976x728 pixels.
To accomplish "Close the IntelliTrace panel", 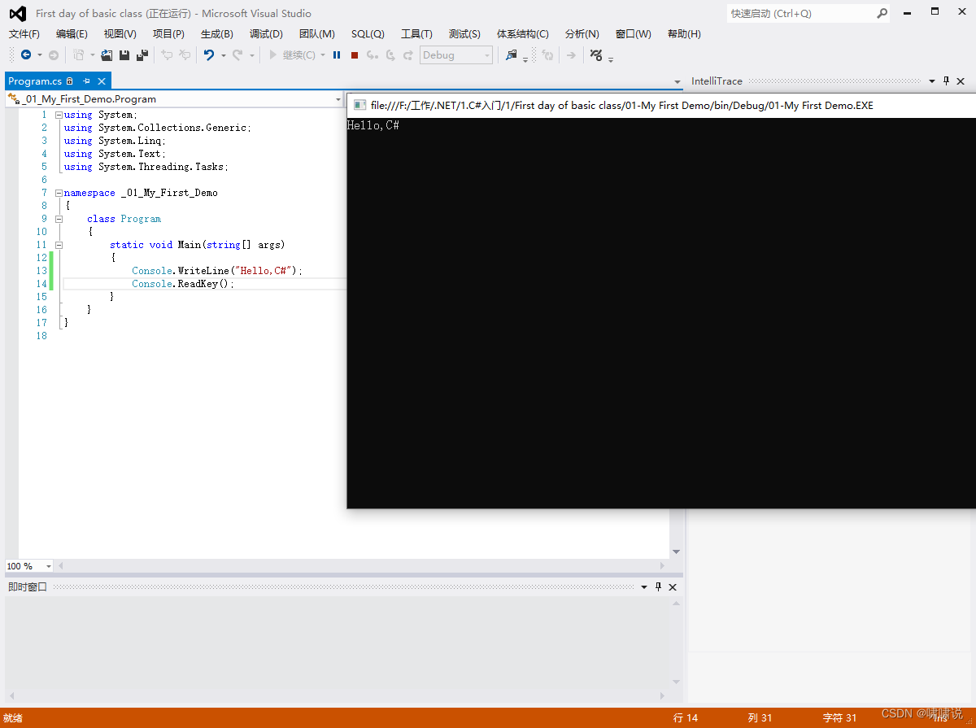I will pyautogui.click(x=961, y=81).
